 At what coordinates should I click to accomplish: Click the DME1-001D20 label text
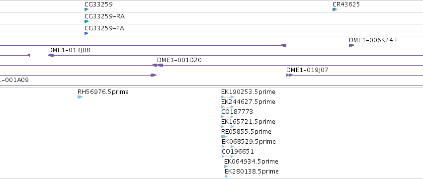tap(179, 60)
